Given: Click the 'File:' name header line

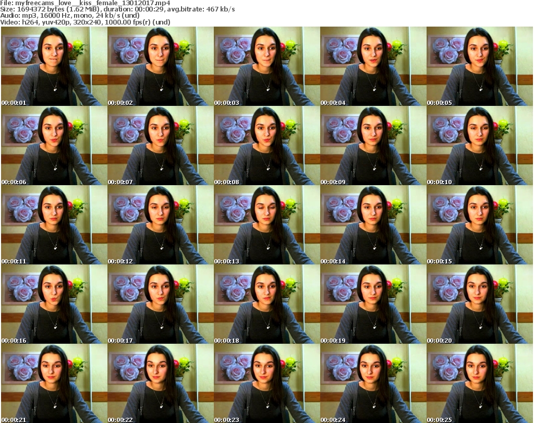Looking at the screenshot, I should coord(85,3).
